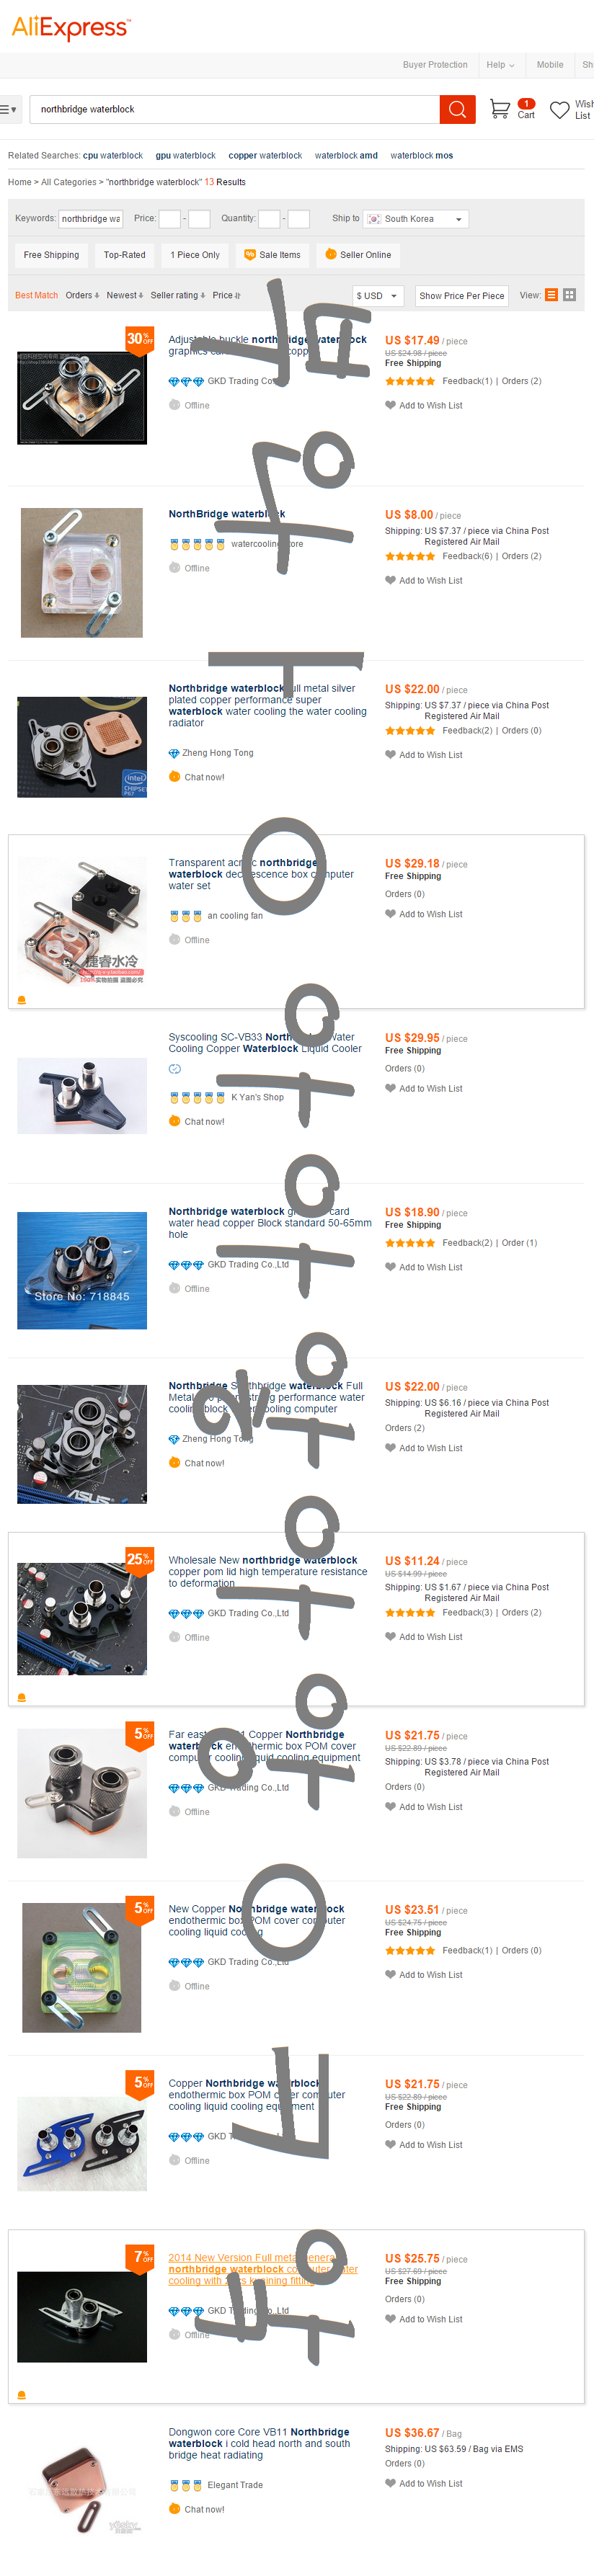Open the related search cpu waterblock

point(113,156)
